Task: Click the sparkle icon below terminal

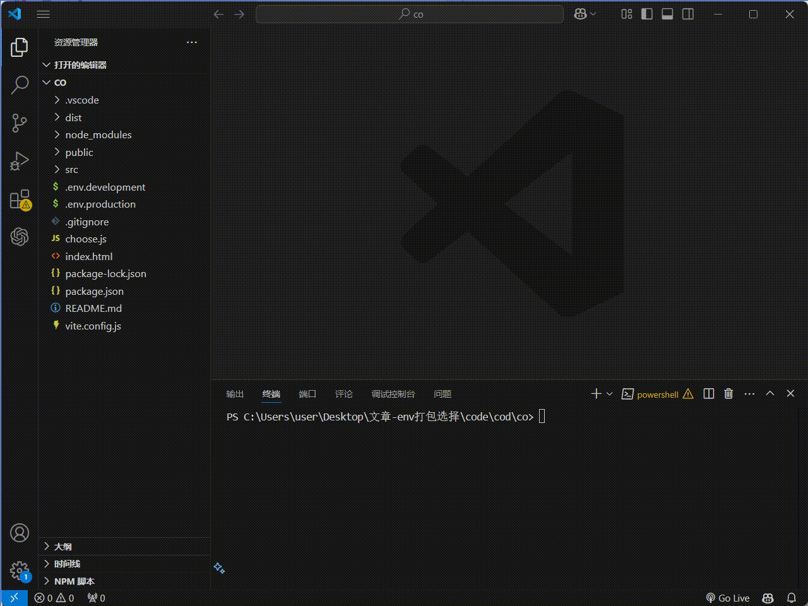Action: [219, 567]
